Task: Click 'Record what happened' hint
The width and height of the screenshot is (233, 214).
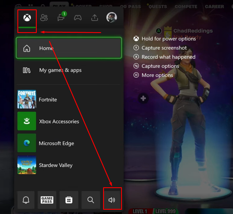Action: pyautogui.click(x=169, y=57)
